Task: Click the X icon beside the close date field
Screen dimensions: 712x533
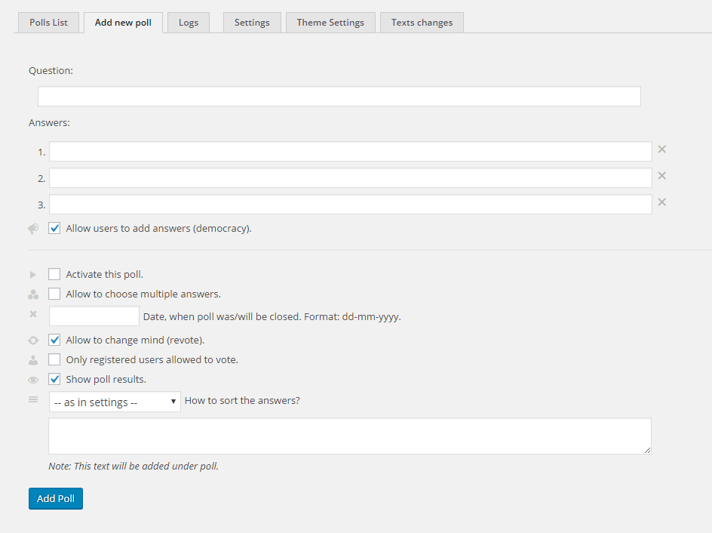Action: pyautogui.click(x=33, y=314)
